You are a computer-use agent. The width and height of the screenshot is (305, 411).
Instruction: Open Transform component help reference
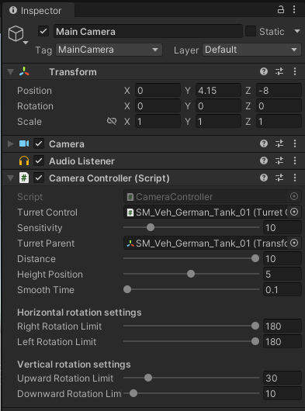(264, 71)
